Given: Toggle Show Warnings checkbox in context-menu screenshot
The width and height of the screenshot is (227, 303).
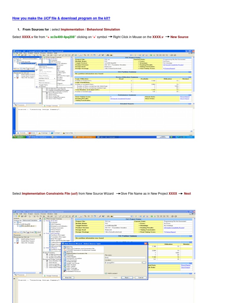Looking at the screenshot, I should [x=47, y=96].
